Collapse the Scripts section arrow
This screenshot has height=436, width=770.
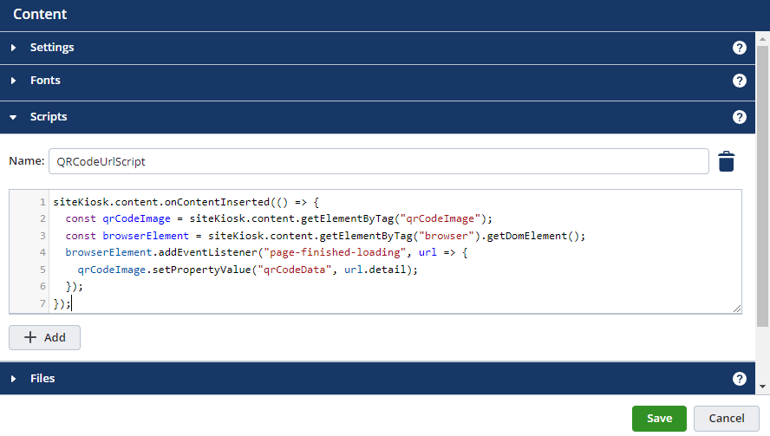14,117
